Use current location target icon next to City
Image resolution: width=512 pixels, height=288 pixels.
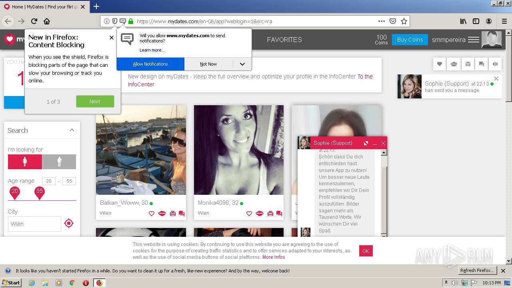tap(69, 223)
